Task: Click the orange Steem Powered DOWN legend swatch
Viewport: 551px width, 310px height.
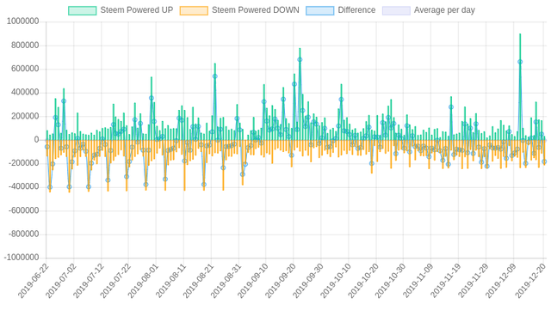Action: pos(194,10)
